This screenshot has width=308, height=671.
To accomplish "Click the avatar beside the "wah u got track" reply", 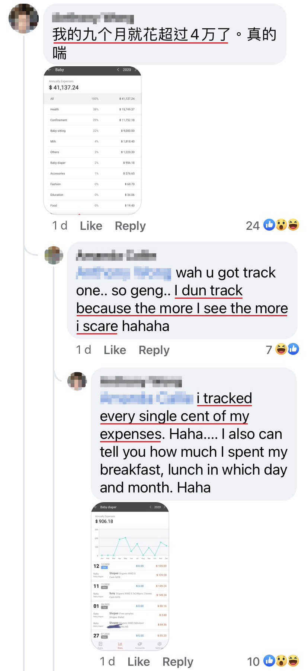I will pos(54,255).
